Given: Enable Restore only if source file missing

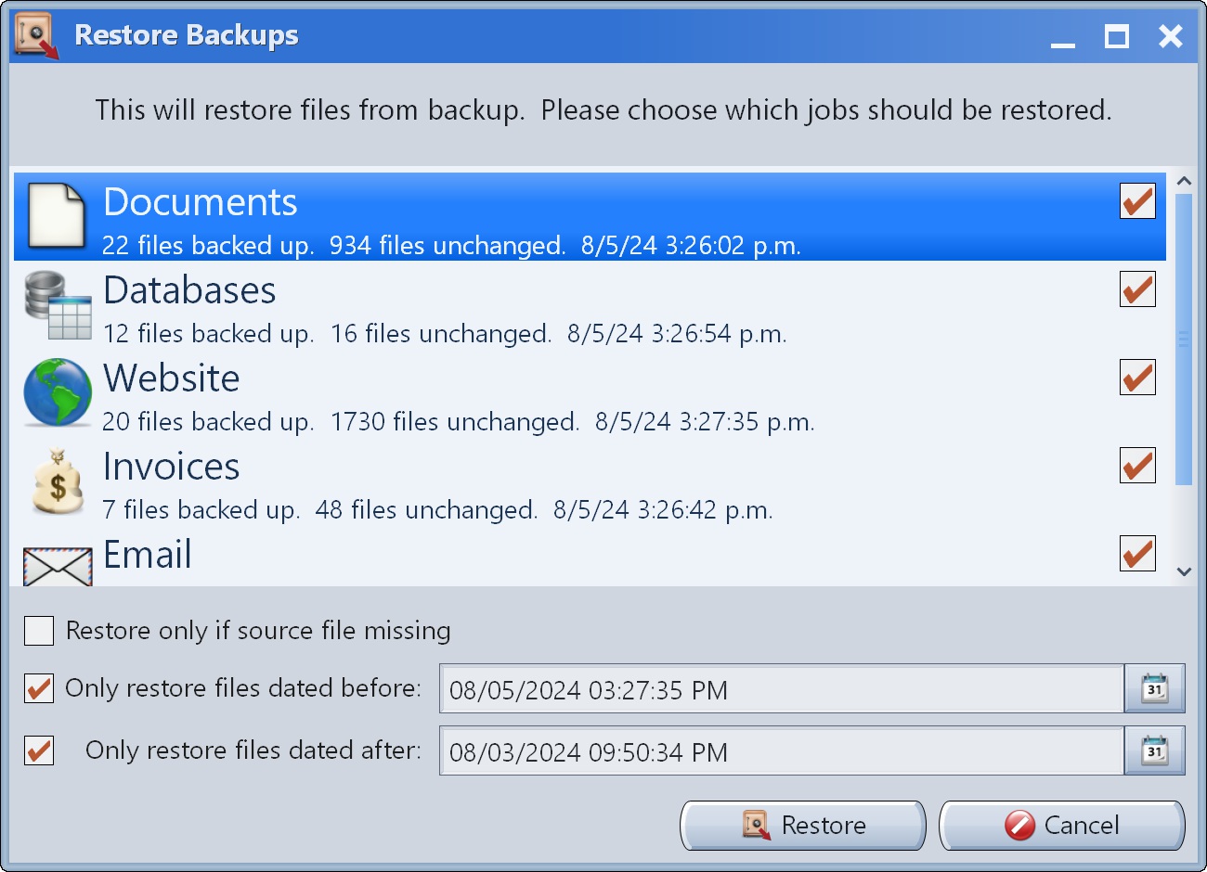Looking at the screenshot, I should (x=39, y=631).
